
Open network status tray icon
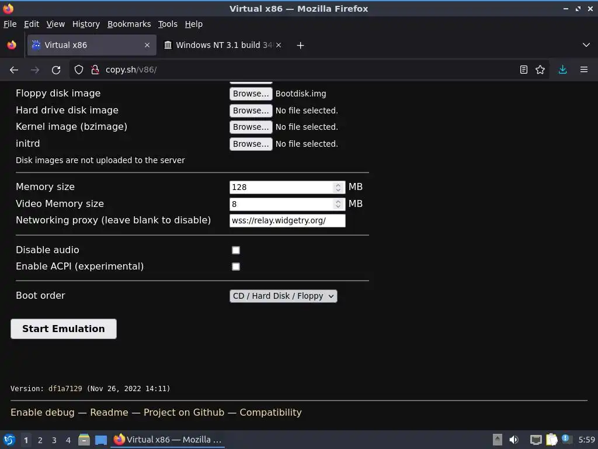pos(536,440)
